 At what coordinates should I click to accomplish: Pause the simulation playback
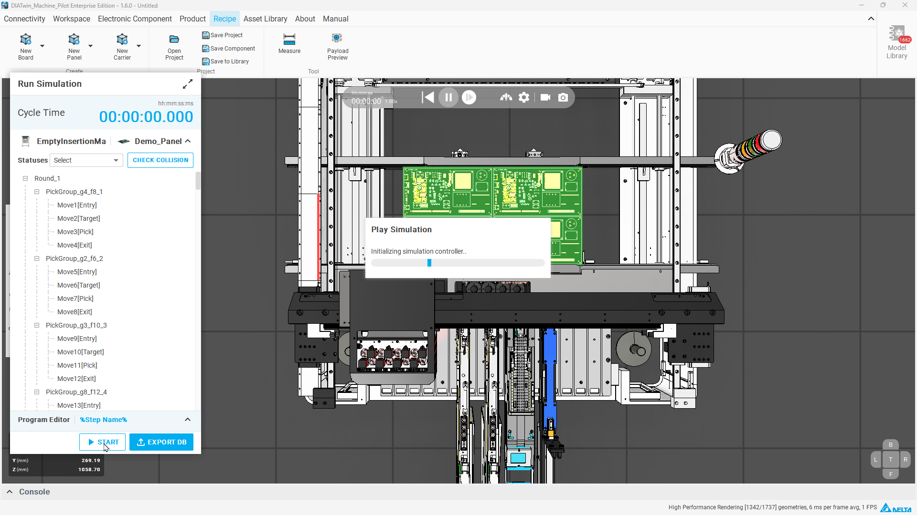448,97
